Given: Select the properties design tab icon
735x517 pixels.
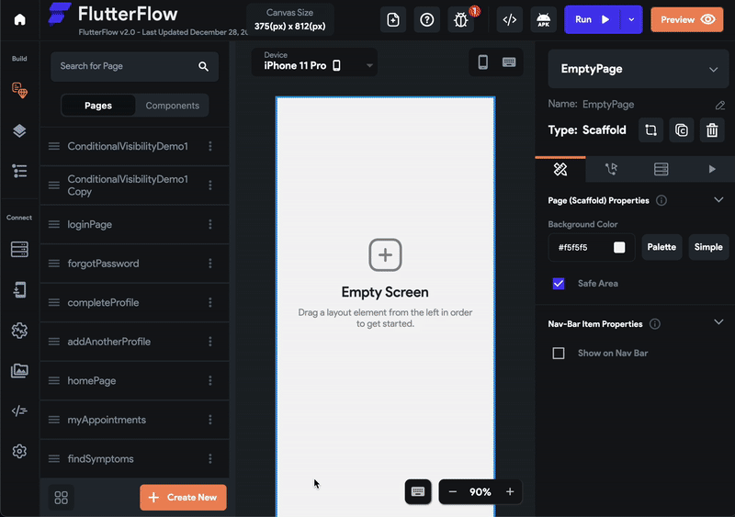Looking at the screenshot, I should (x=560, y=169).
